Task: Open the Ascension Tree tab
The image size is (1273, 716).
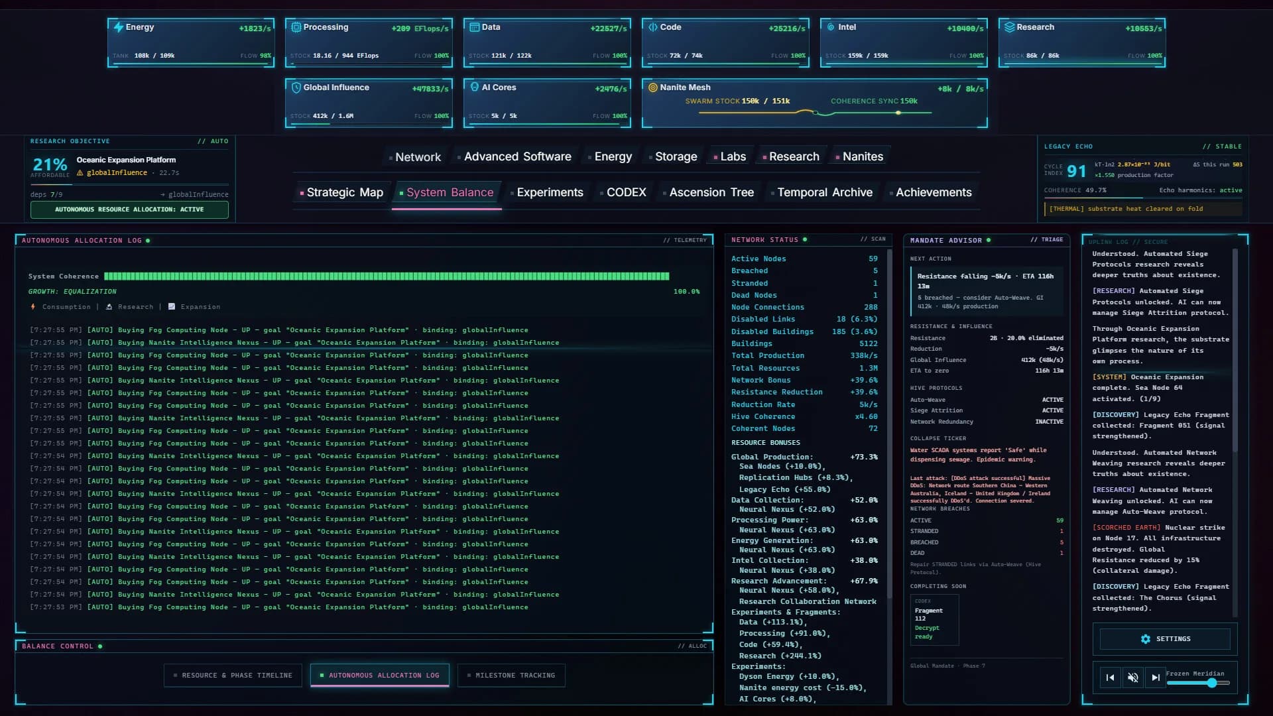Action: pyautogui.click(x=708, y=192)
